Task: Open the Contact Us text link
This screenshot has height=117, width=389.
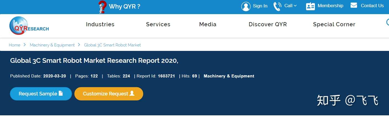Action: point(372,6)
